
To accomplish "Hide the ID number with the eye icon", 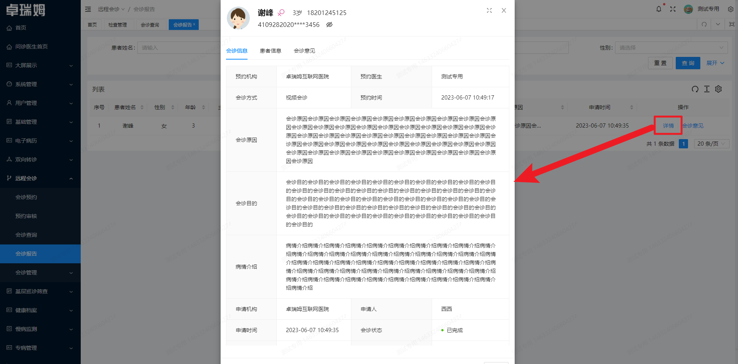I will click(329, 24).
